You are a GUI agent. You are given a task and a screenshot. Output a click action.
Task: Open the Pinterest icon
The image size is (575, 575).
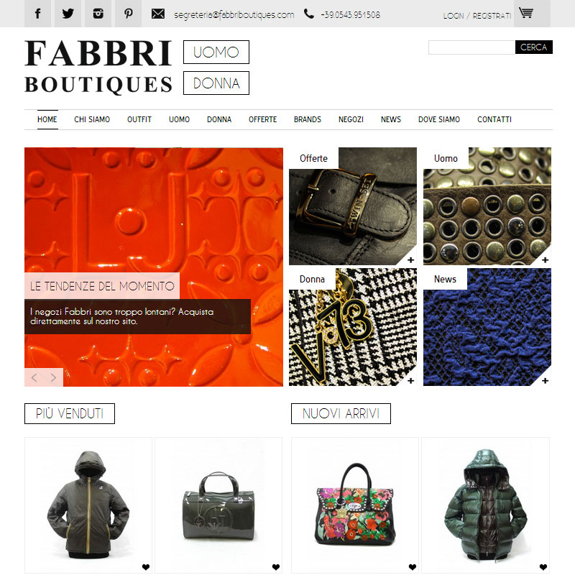click(x=129, y=14)
